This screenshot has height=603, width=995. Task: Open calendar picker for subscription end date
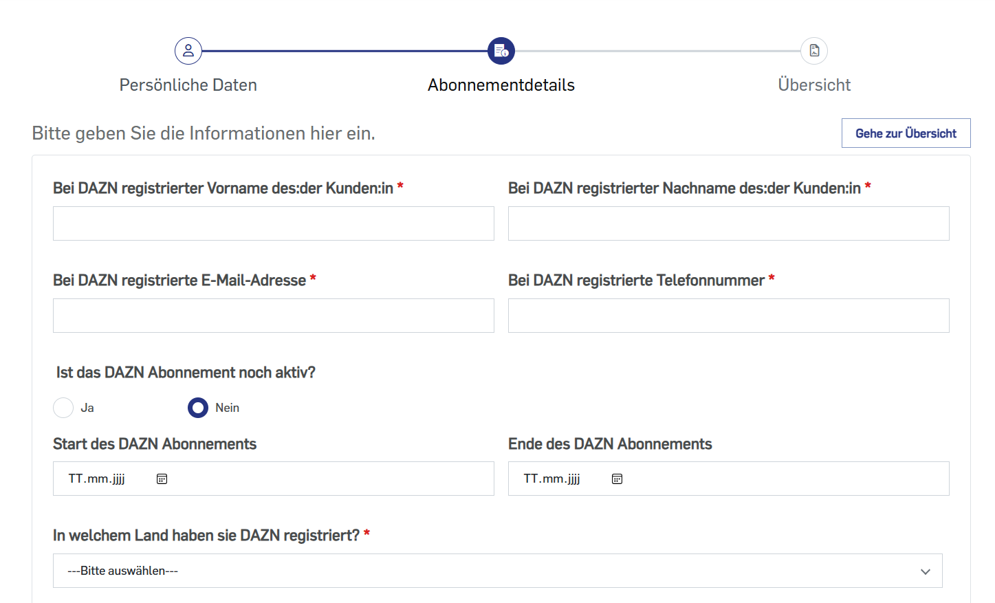pyautogui.click(x=617, y=479)
